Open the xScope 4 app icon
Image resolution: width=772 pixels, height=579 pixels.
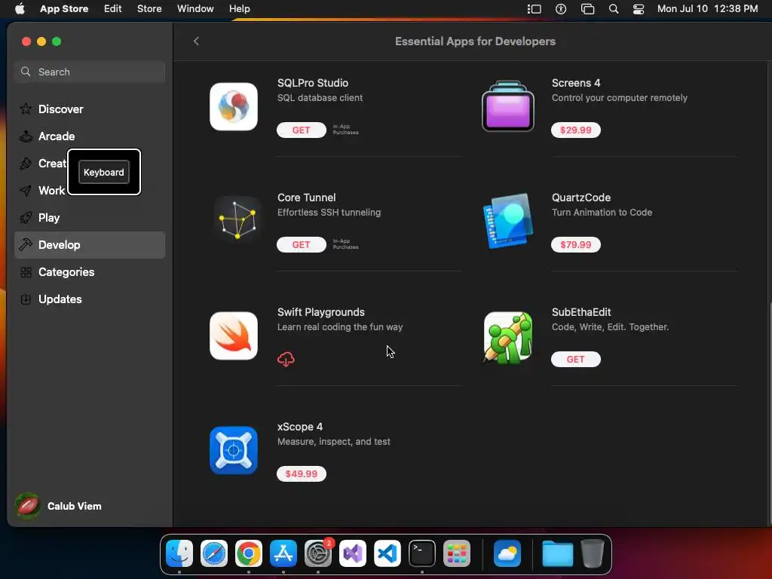[234, 451]
